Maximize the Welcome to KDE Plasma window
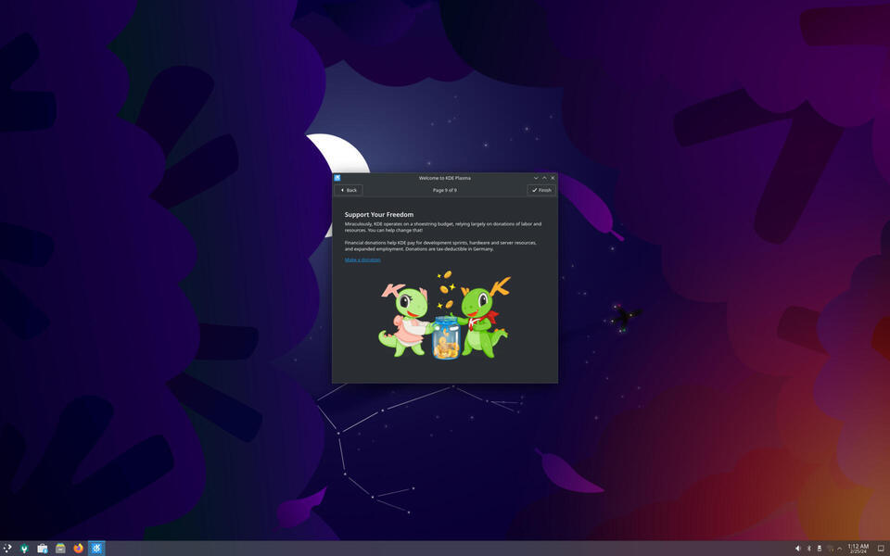 coord(544,178)
